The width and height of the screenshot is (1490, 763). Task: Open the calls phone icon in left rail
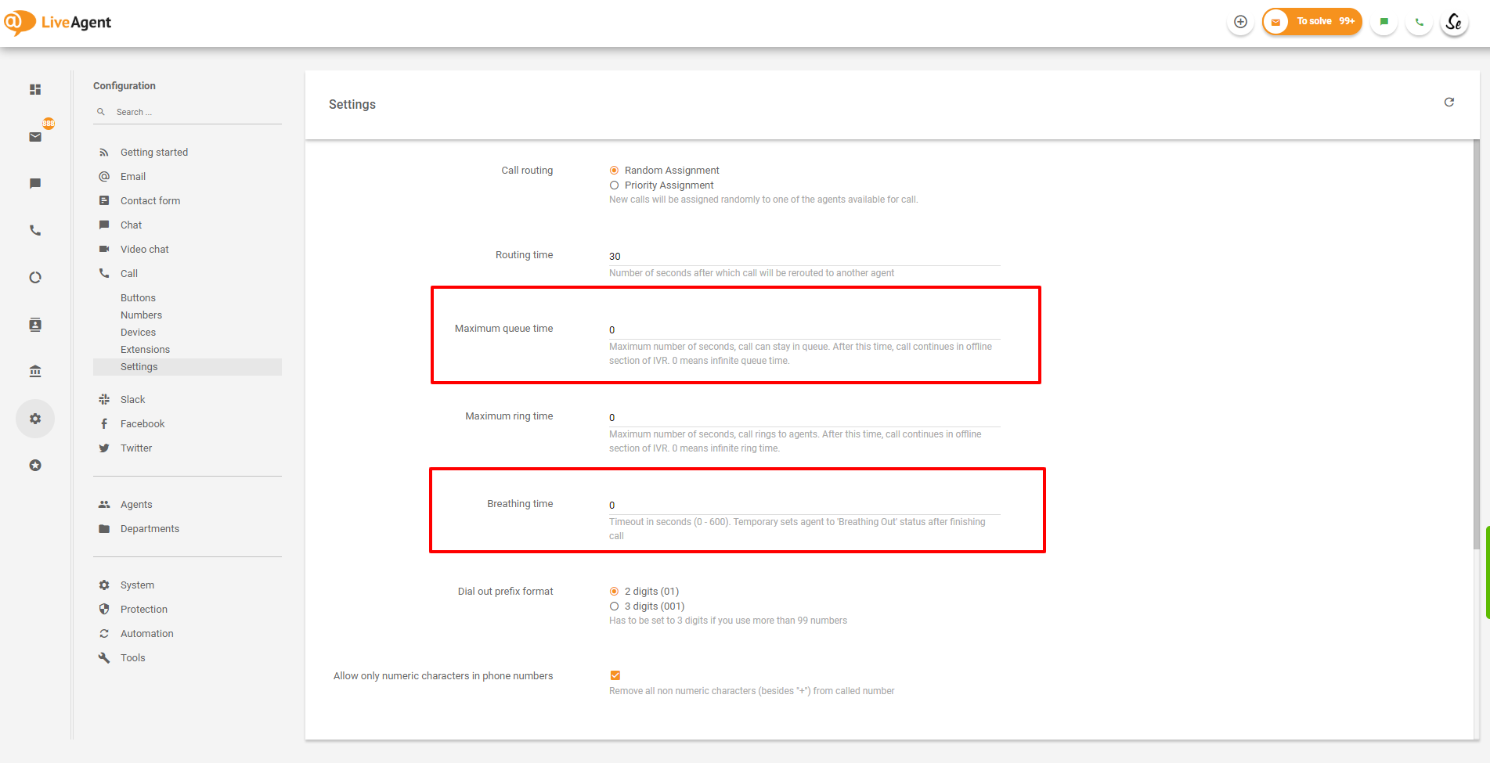click(x=35, y=231)
